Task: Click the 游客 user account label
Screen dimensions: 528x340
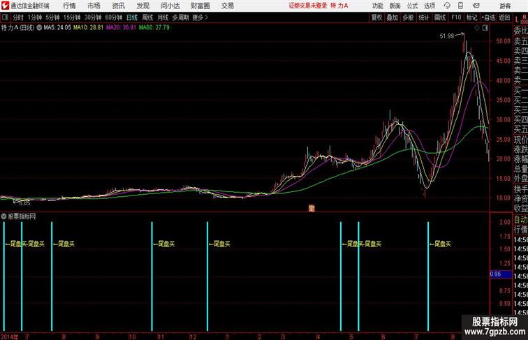Action: 505,6
